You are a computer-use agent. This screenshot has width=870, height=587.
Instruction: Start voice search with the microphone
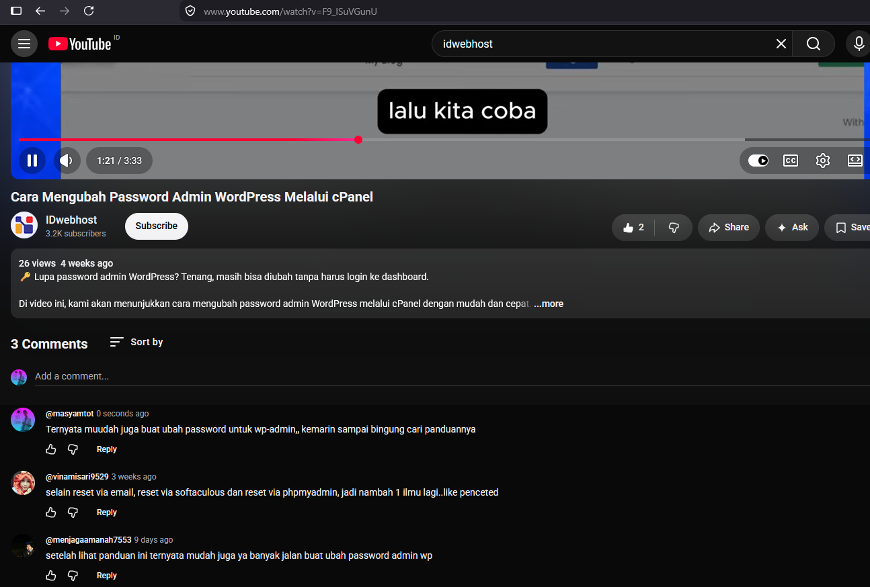coord(858,44)
